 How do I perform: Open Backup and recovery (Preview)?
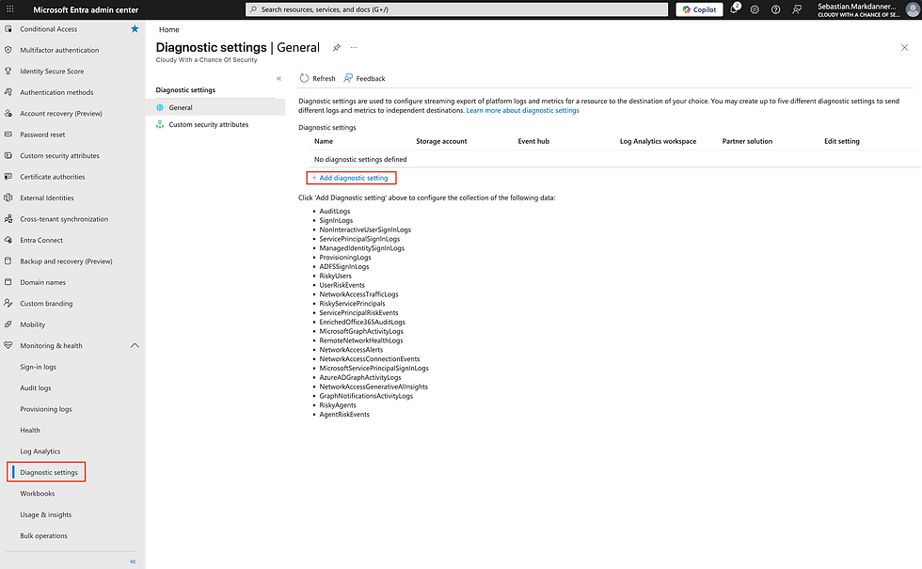[66, 261]
